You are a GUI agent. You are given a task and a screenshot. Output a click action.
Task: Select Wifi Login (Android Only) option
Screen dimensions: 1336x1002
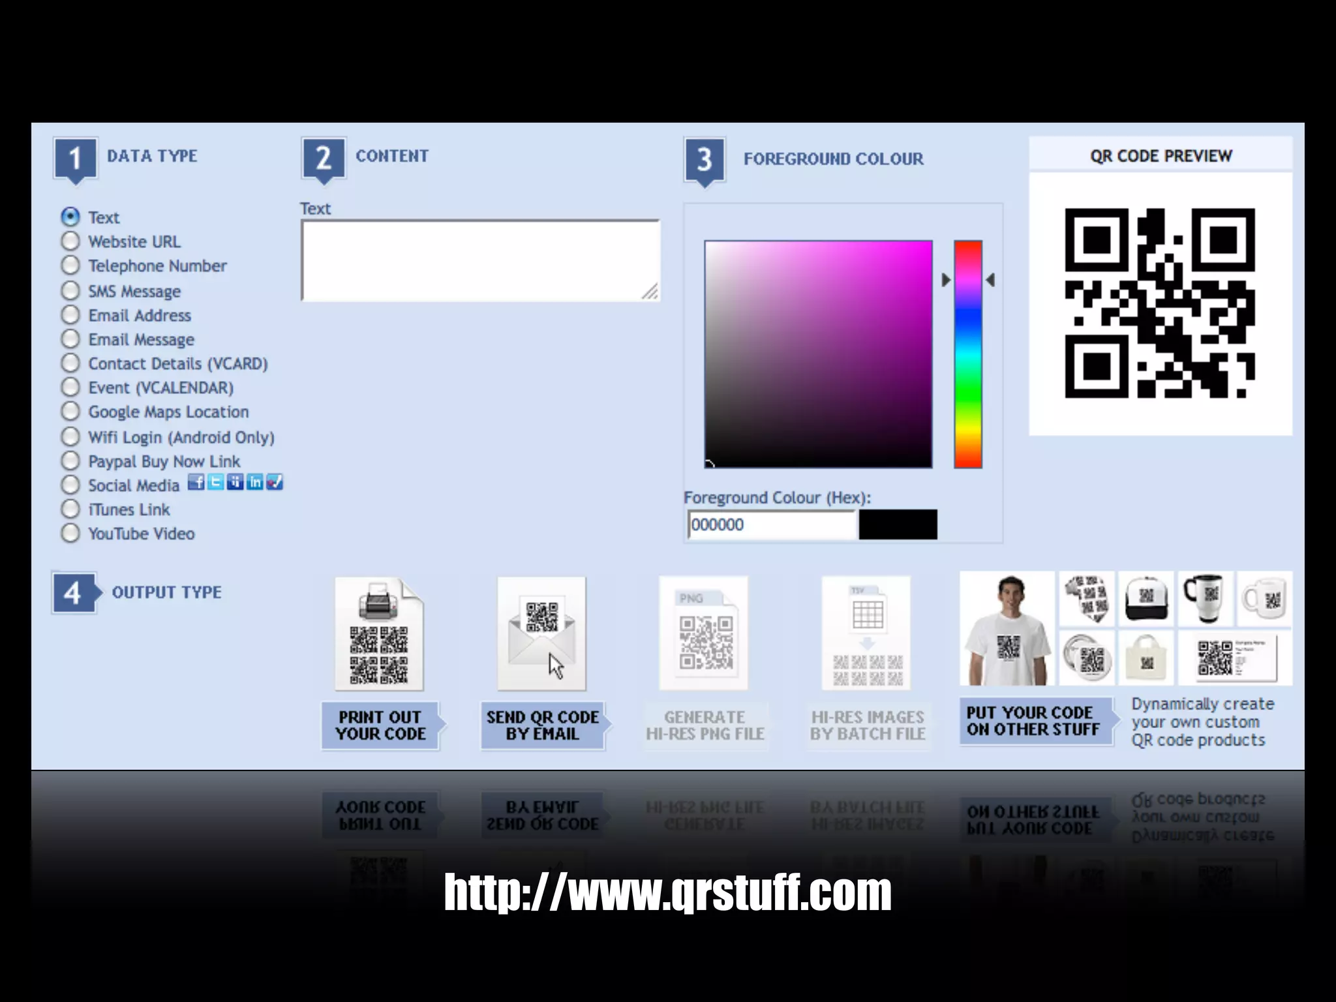coord(70,436)
